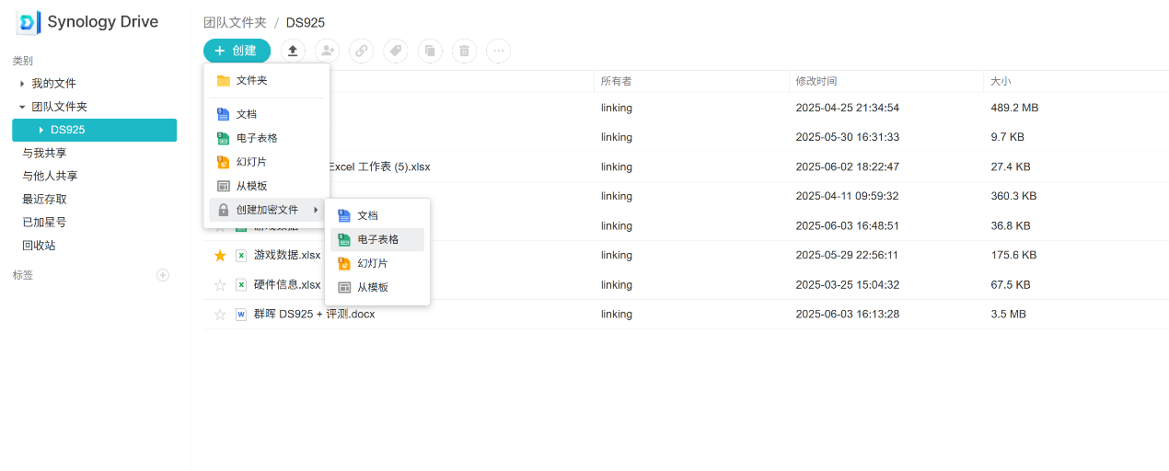Click the copy icon in toolbar
The height and width of the screenshot is (471, 1169).
pyautogui.click(x=430, y=51)
